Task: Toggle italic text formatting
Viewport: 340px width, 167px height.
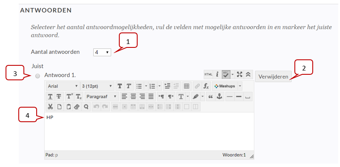Action: pyautogui.click(x=129, y=86)
